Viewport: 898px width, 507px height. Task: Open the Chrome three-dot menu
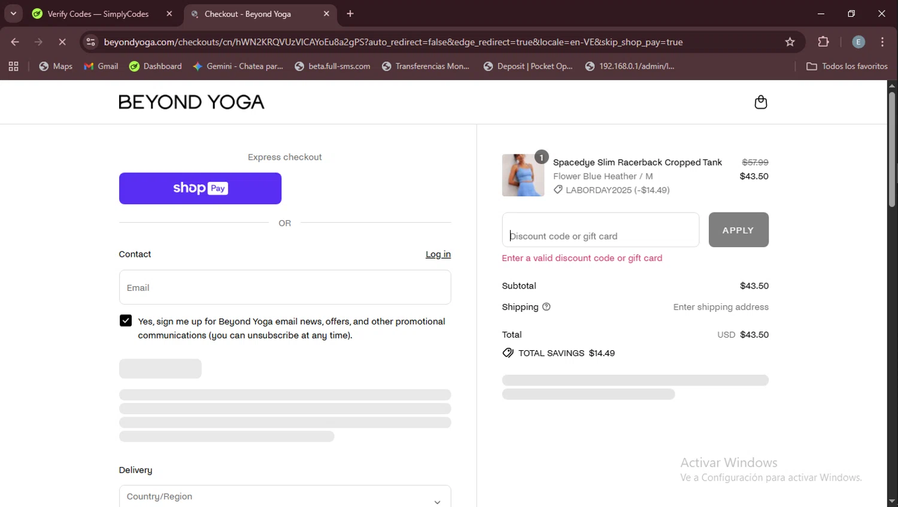click(882, 42)
